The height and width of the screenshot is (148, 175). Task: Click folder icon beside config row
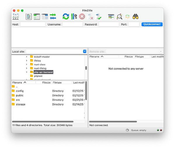coord(13,91)
